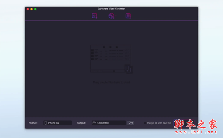Click the drag media files placeholder image
Viewport: 223px width, 138px height.
click(x=111, y=59)
